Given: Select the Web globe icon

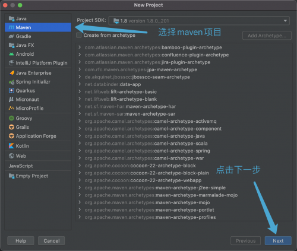Looking at the screenshot, I should [x=11, y=156].
